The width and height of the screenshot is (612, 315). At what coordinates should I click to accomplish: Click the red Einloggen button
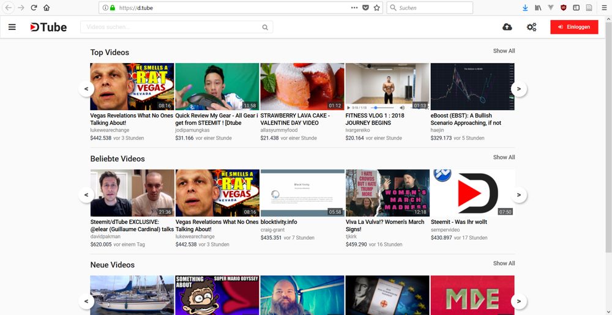[574, 27]
